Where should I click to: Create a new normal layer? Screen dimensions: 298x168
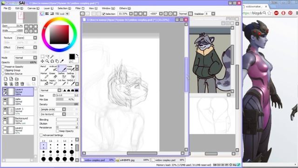(x=6, y=79)
